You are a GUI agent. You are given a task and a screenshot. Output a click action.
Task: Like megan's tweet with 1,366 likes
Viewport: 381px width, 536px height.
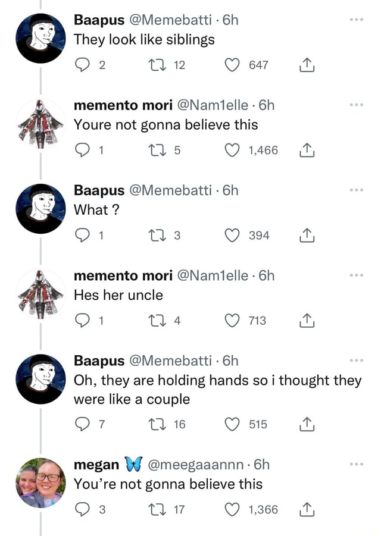pos(232,509)
